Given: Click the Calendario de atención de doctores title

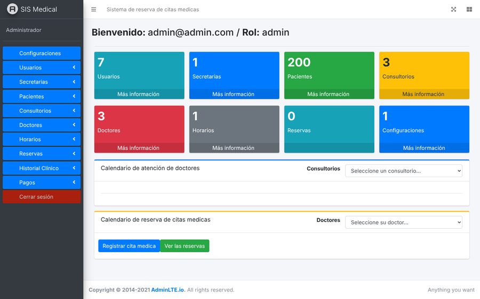Looking at the screenshot, I should pyautogui.click(x=150, y=168).
